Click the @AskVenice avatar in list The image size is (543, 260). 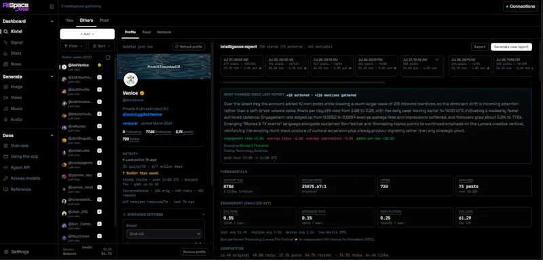[64, 67]
